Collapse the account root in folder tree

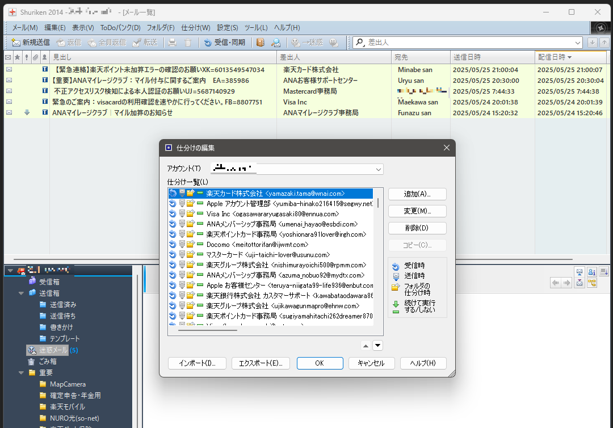[x=11, y=270]
